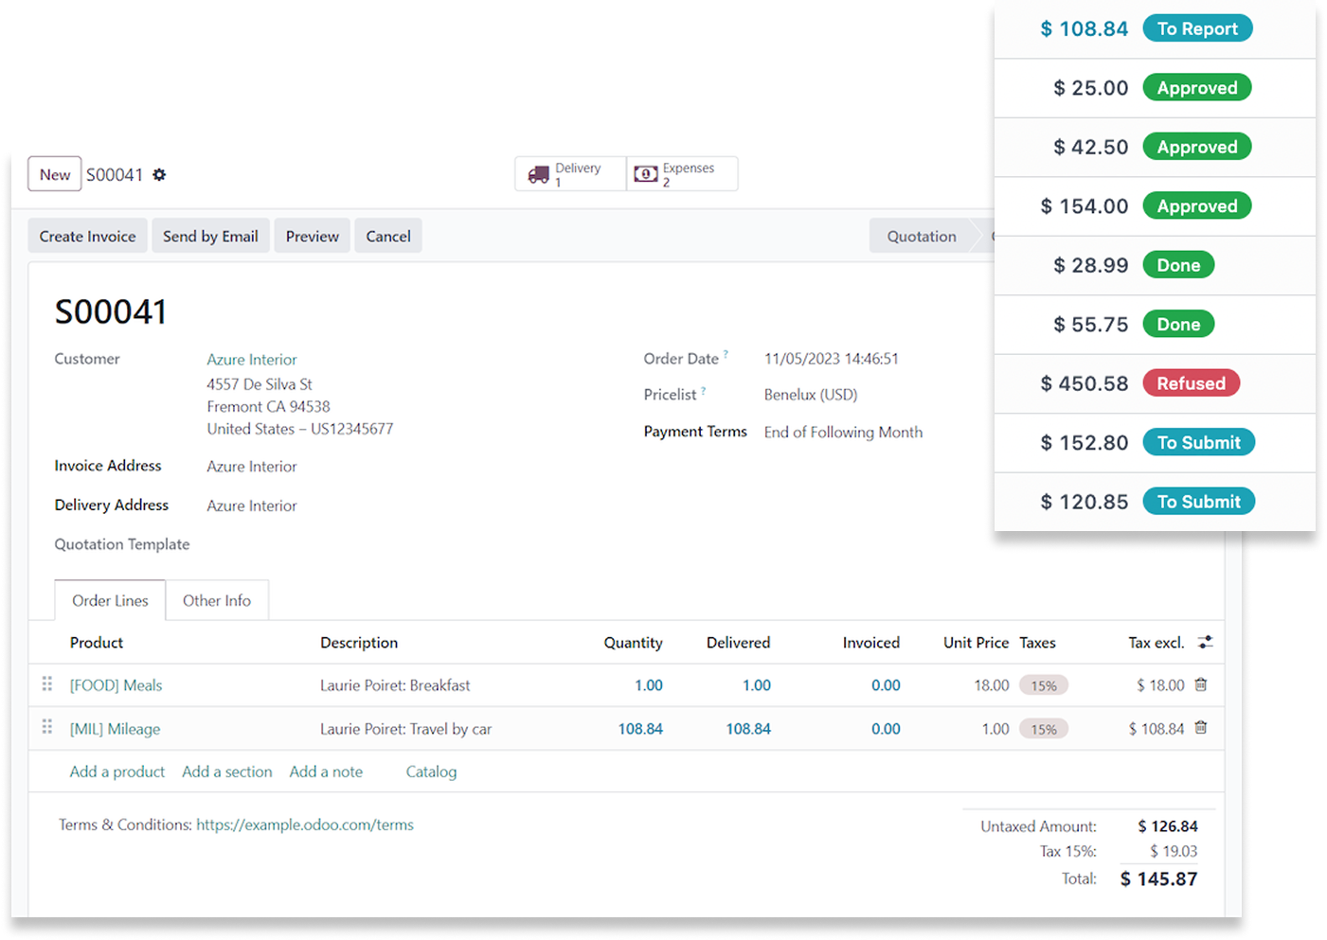Delete the Mileage order line
The width and height of the screenshot is (1327, 940).
pos(1201,728)
